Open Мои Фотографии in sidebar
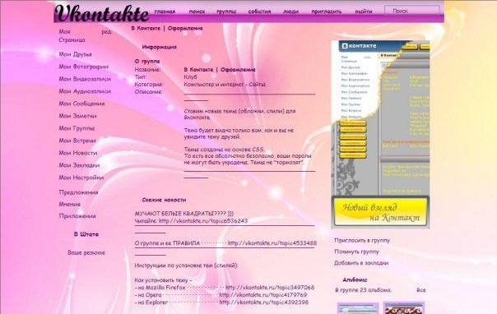This screenshot has width=497, height=314. [84, 67]
